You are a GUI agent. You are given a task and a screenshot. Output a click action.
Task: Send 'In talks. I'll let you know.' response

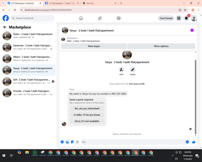(x=87, y=115)
